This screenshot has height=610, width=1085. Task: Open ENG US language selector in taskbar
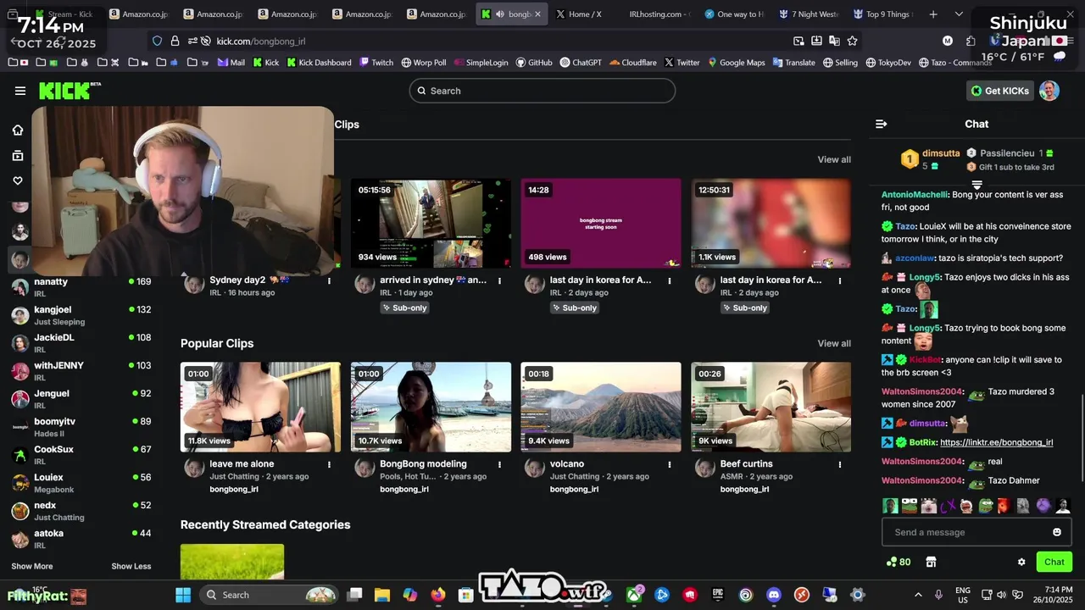pos(963,595)
